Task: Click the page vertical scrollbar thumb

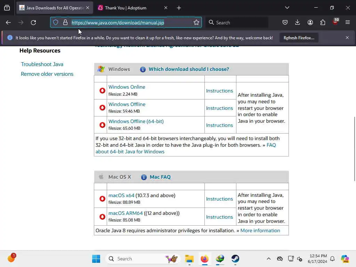Action: [354, 149]
